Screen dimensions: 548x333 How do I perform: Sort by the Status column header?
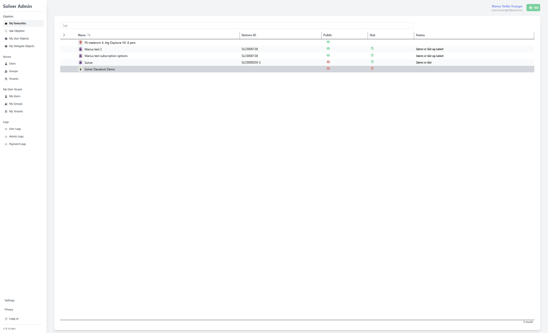click(x=420, y=35)
